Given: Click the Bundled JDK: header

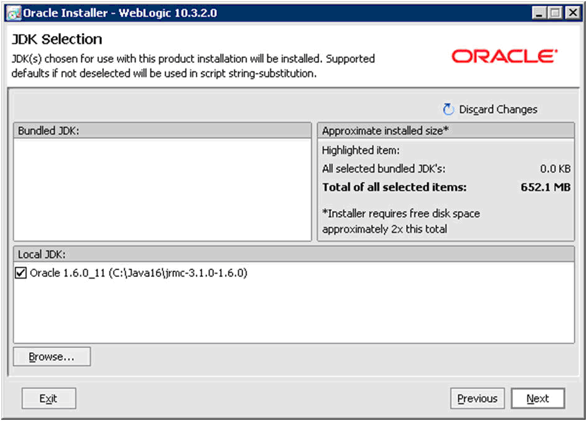Looking at the screenshot, I should click(162, 130).
